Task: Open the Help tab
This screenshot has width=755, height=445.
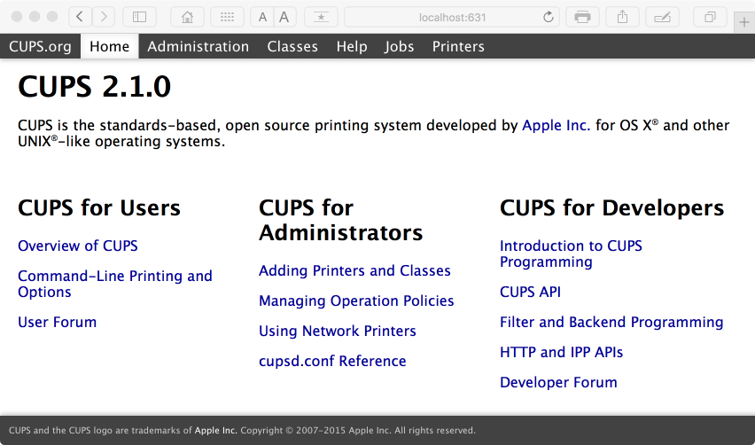Action: pyautogui.click(x=352, y=46)
